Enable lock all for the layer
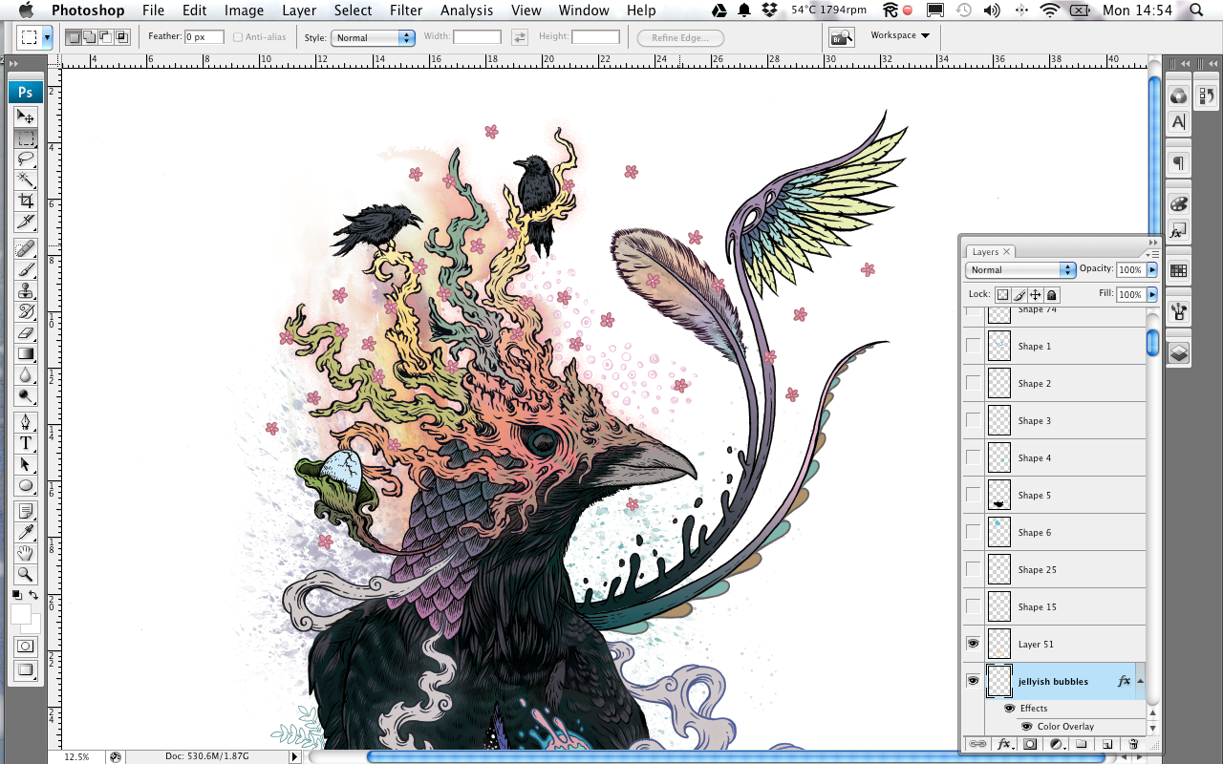Image resolution: width=1223 pixels, height=764 pixels. coord(1051,295)
